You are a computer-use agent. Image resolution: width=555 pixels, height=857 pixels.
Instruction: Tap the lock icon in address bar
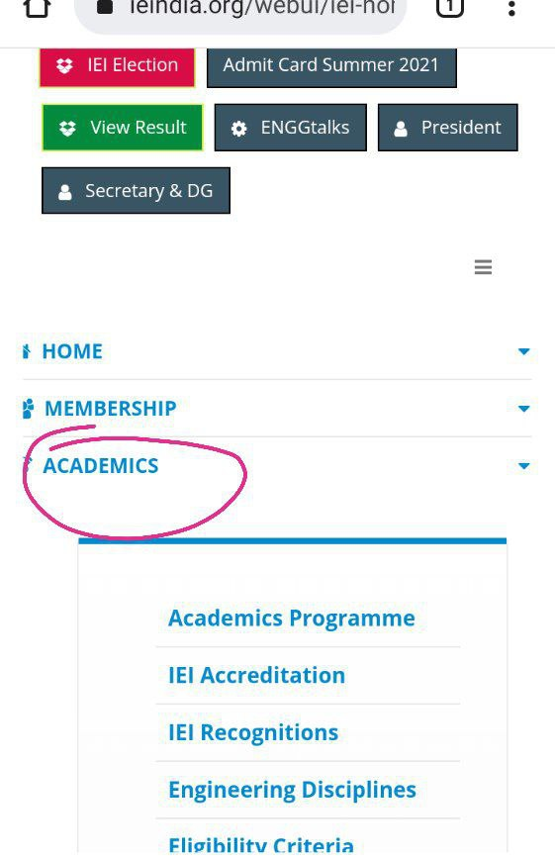pyautogui.click(x=105, y=7)
